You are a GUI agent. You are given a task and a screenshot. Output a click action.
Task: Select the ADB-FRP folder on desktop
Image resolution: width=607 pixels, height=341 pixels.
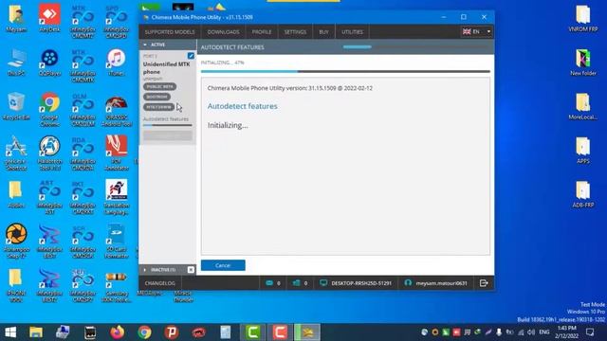coord(583,194)
